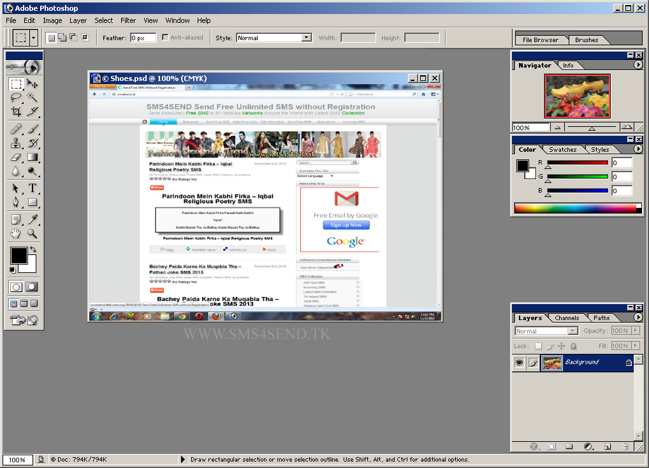
Task: Switch to Quick Mask mode
Action: 32,287
